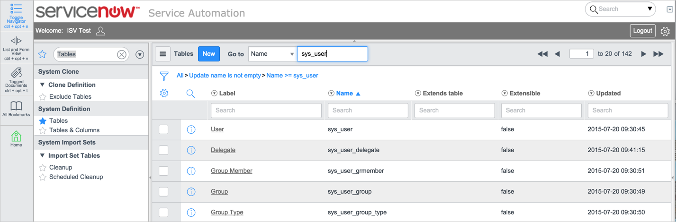Click the Label column search field

coord(266,111)
